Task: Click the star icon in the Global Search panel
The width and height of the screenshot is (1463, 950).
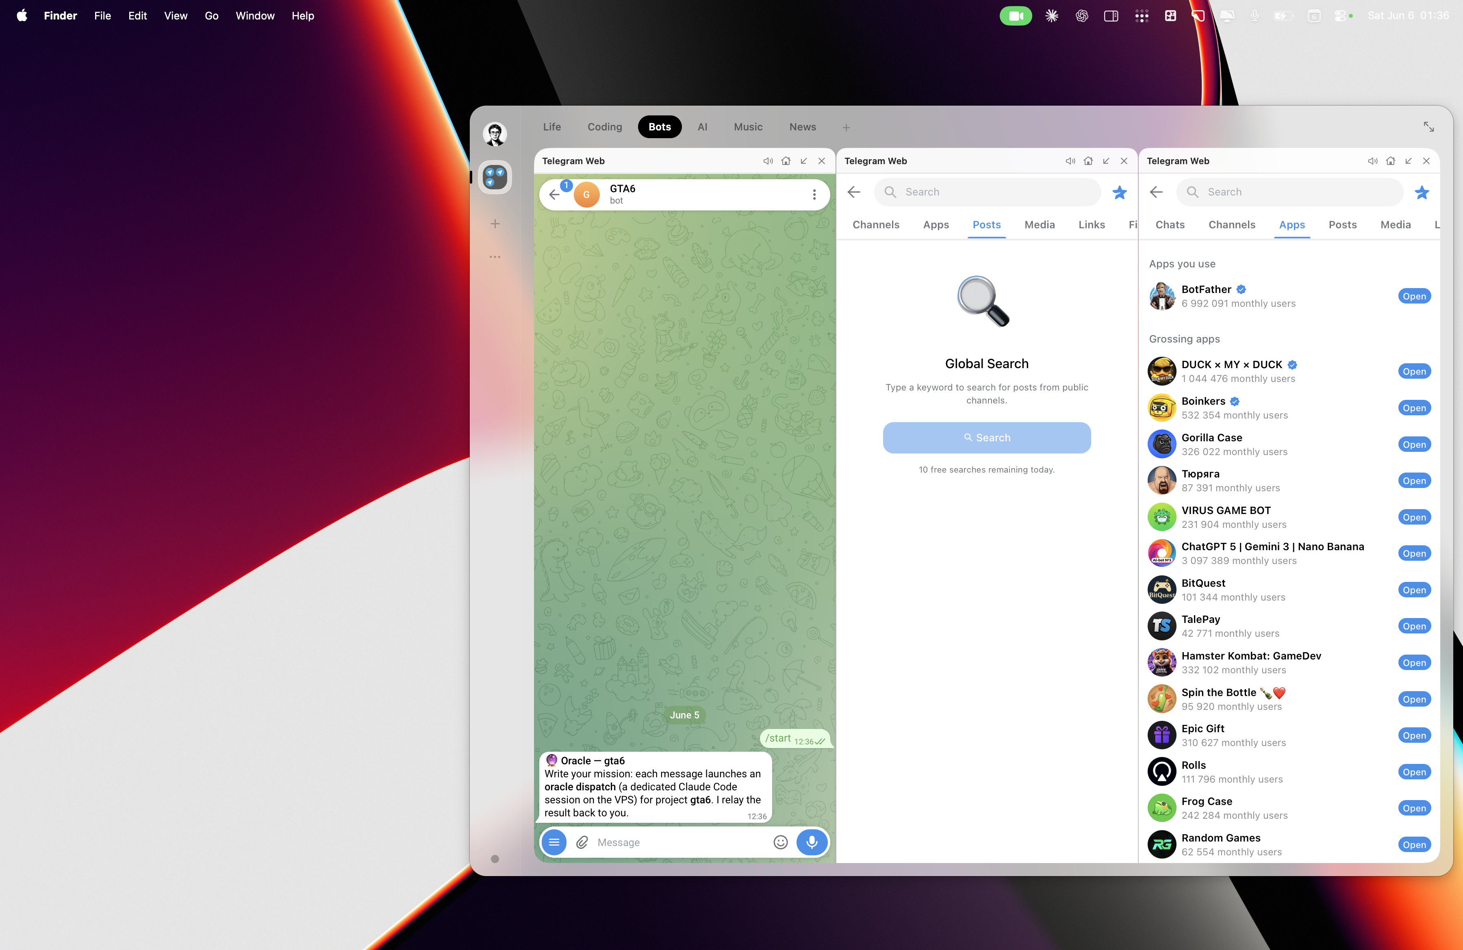Action: (1119, 192)
